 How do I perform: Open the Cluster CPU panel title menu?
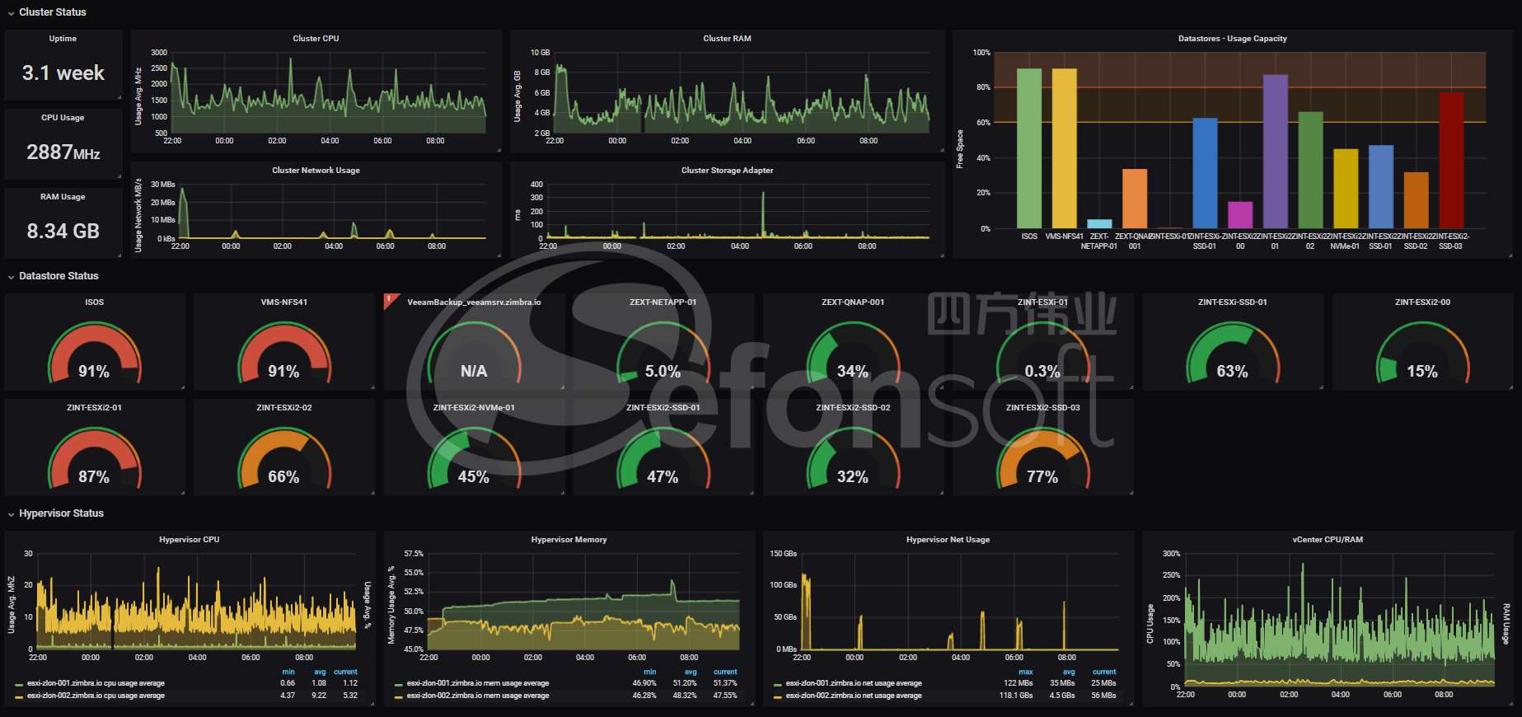click(316, 39)
